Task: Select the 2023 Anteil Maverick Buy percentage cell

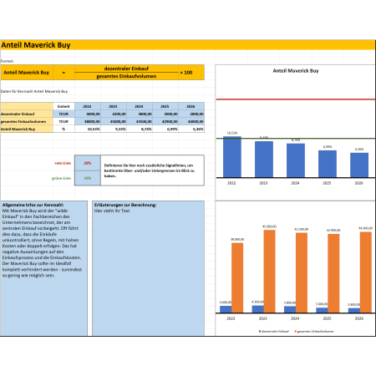Action: point(114,129)
